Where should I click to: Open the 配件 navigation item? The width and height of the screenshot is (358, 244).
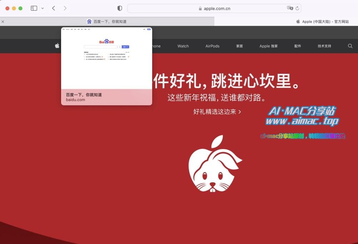(298, 46)
